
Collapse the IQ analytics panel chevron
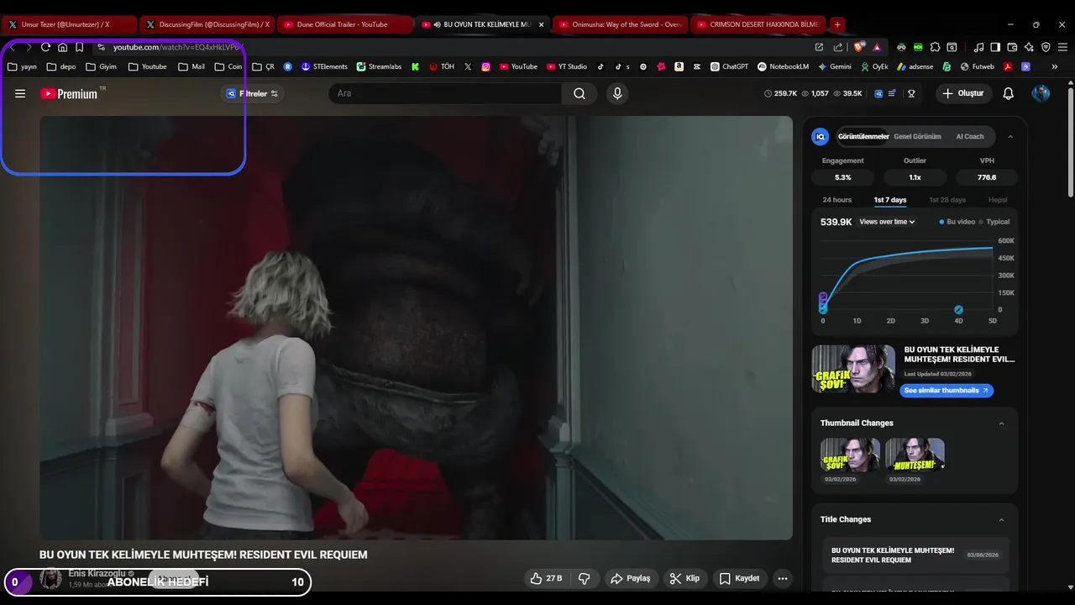1010,136
